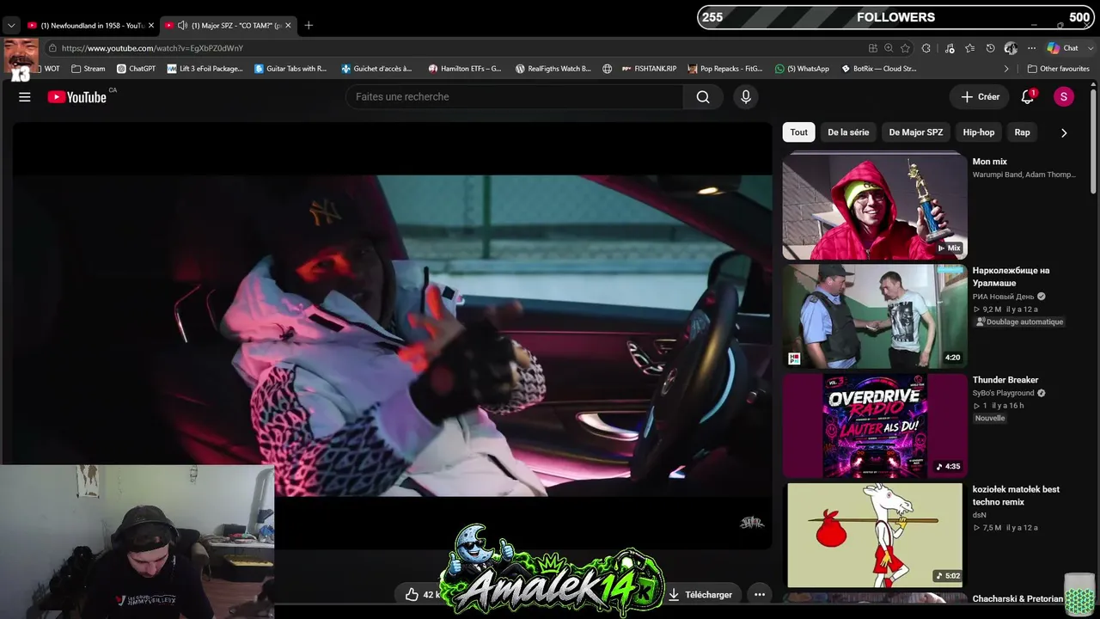This screenshot has width=1100, height=619.
Task: Open the FISHTANK.RIP bookmark
Action: click(x=649, y=69)
